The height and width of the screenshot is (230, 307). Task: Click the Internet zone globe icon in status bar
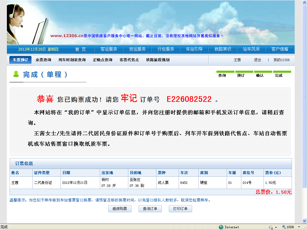(221, 227)
